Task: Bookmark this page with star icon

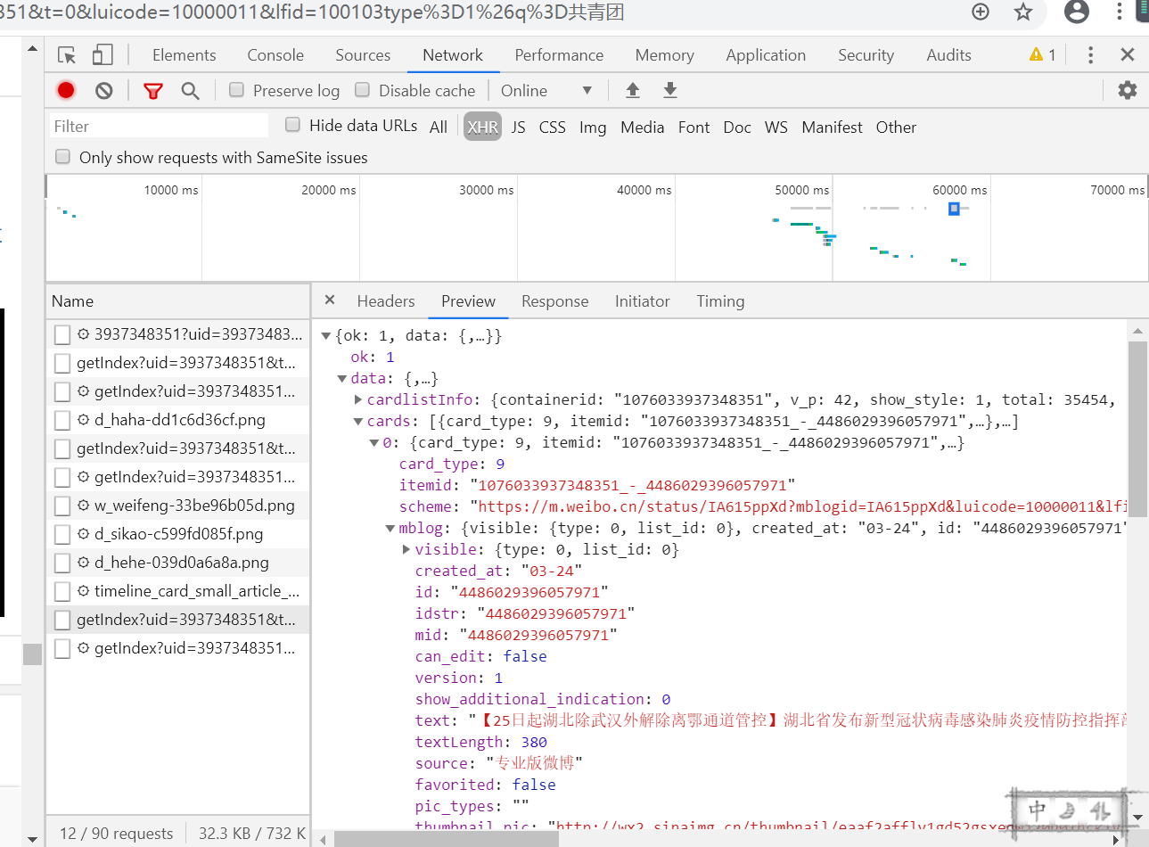Action: click(x=1023, y=12)
